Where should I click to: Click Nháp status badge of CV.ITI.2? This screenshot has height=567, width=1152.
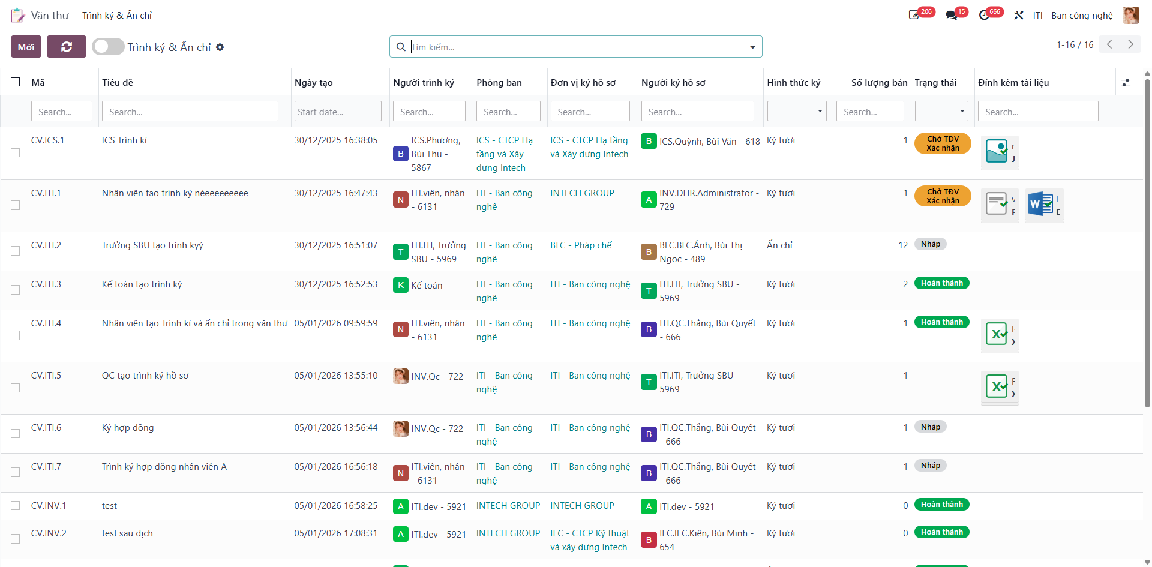click(x=931, y=244)
